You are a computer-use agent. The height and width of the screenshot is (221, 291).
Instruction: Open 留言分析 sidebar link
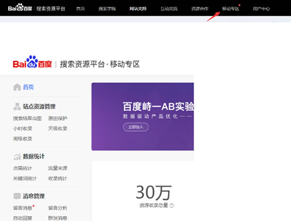point(58,208)
